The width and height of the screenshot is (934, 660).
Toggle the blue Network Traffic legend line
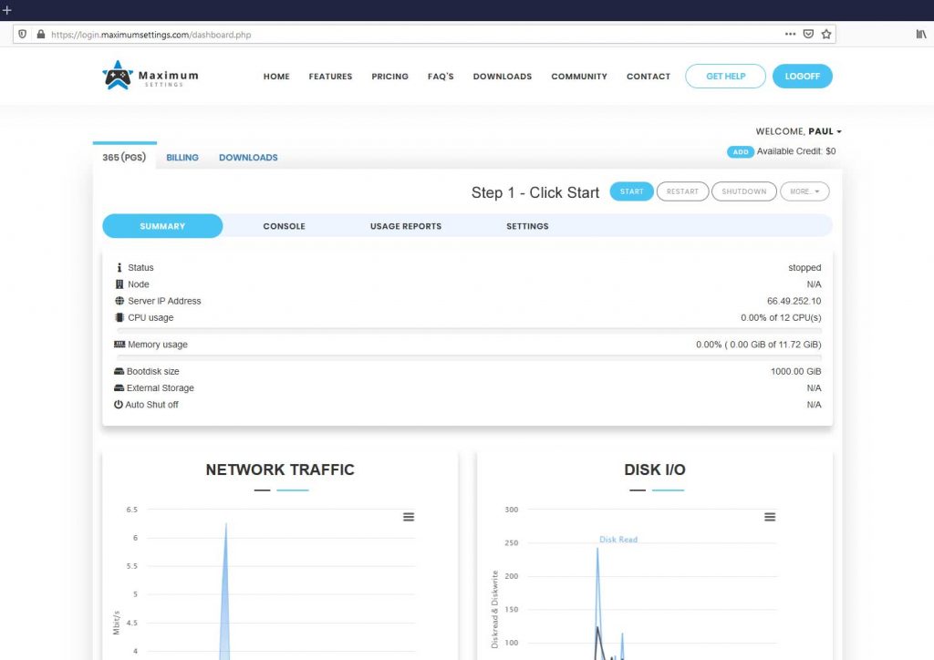(x=293, y=490)
